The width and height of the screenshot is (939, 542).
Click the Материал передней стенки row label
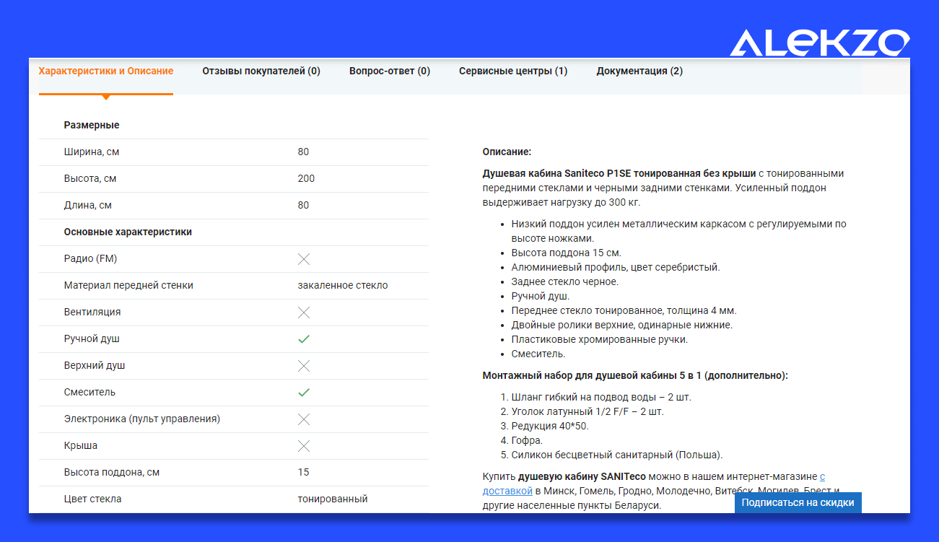coord(128,286)
